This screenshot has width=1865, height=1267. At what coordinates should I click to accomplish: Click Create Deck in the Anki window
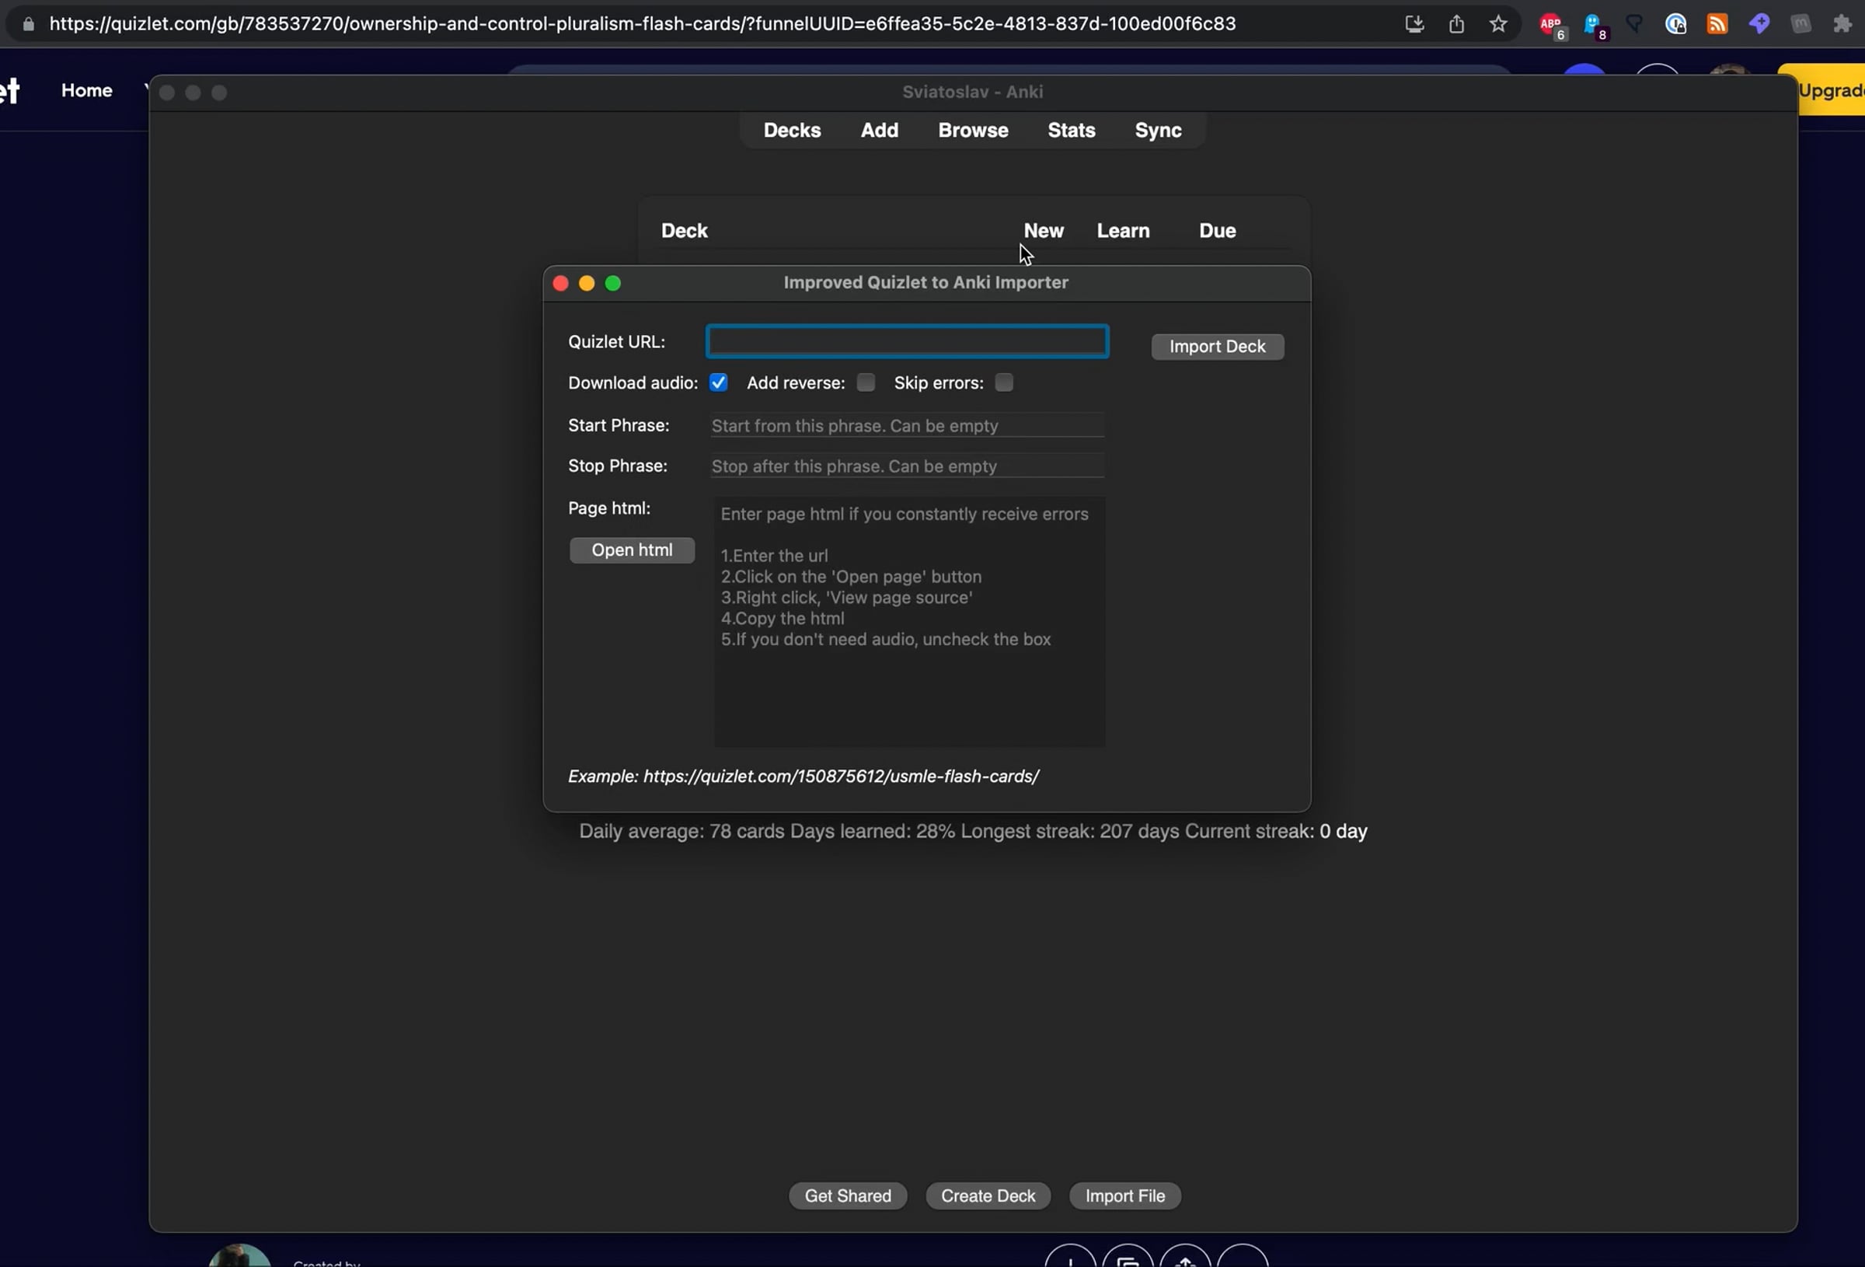988,1195
